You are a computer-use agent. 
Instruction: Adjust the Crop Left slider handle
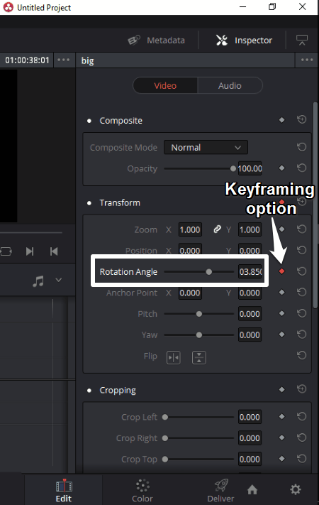[x=165, y=417]
